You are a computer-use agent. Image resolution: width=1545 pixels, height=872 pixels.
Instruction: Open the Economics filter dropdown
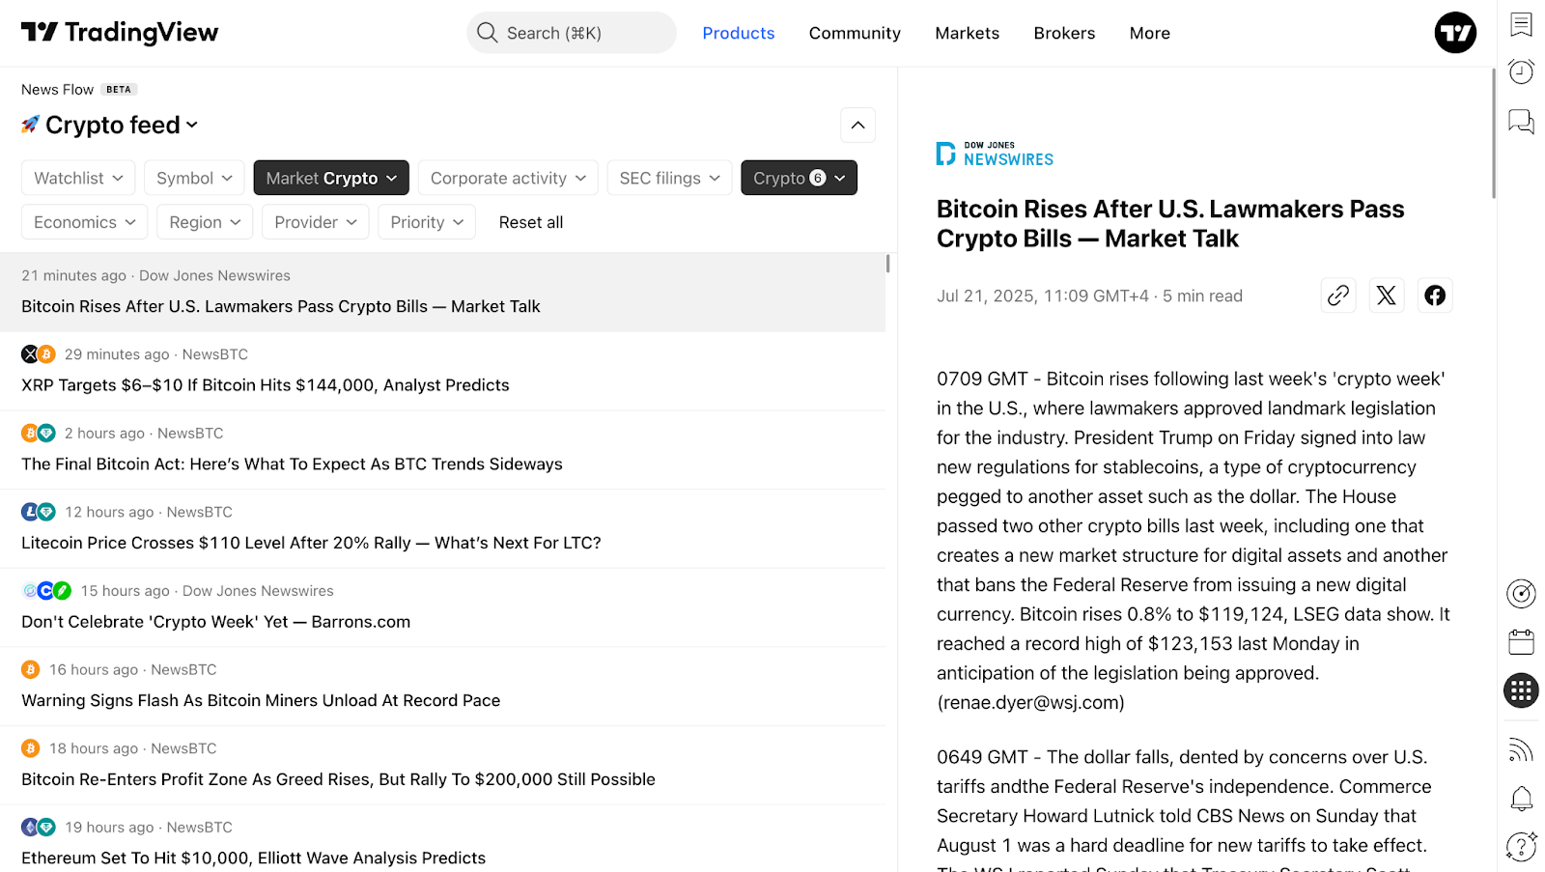pyautogui.click(x=85, y=222)
